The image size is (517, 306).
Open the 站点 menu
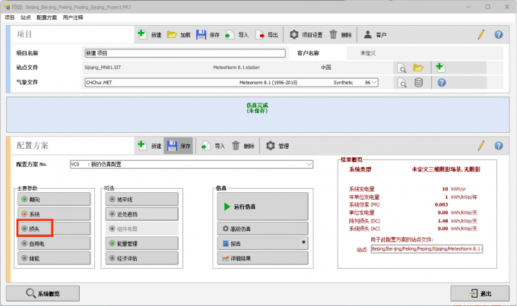coord(26,17)
